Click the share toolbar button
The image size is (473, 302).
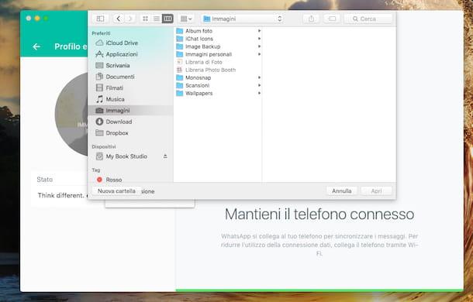(311, 19)
